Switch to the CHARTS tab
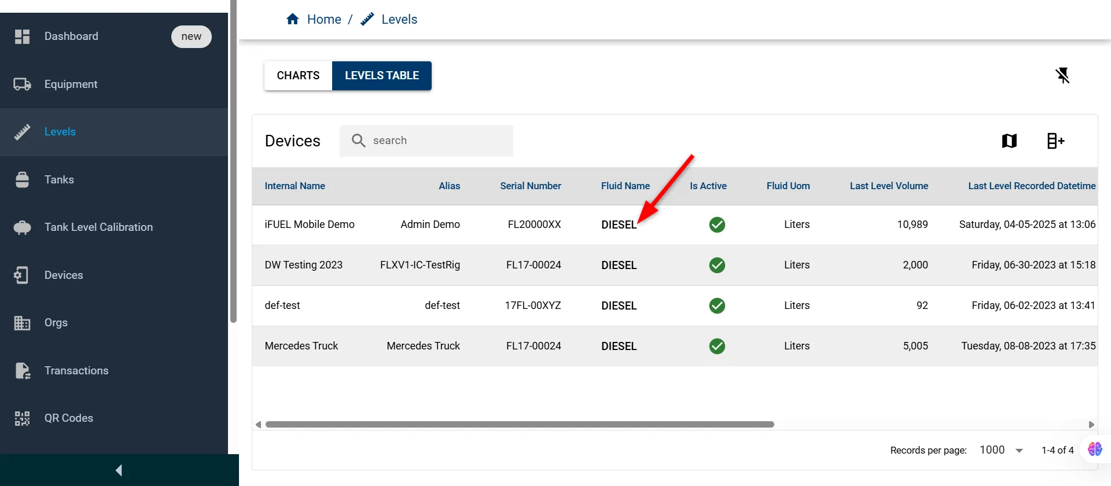The width and height of the screenshot is (1111, 486). point(298,76)
